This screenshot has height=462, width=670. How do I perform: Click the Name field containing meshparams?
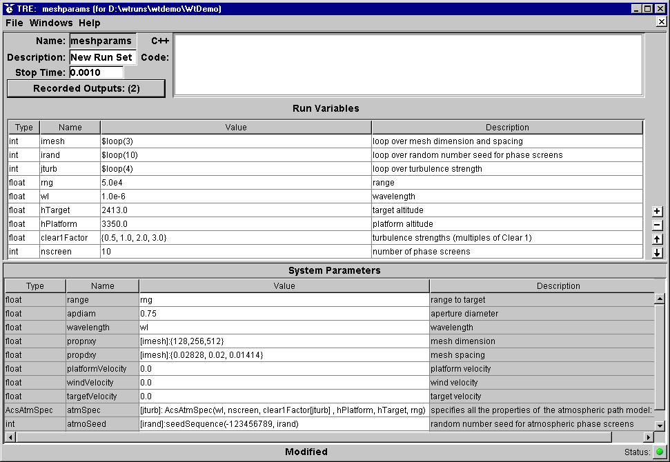click(103, 41)
